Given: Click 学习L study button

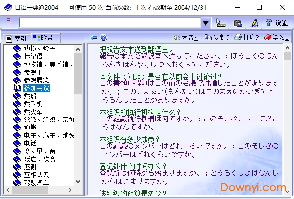Looking at the screenshot, I should (276, 38).
